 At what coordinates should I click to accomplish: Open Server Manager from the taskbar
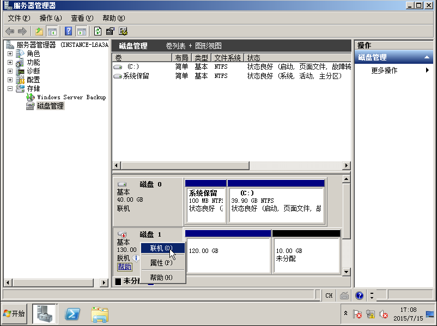point(45,314)
